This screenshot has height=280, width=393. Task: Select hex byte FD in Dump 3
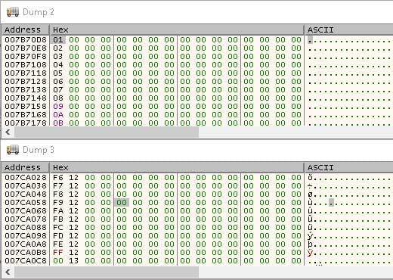click(58, 236)
